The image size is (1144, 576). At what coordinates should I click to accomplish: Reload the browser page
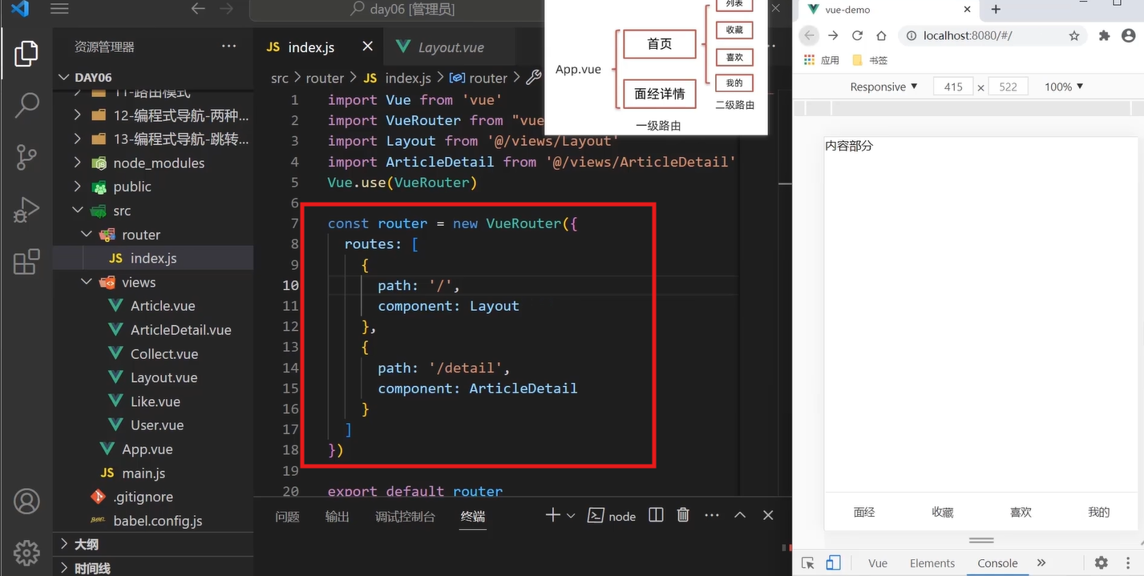(857, 35)
